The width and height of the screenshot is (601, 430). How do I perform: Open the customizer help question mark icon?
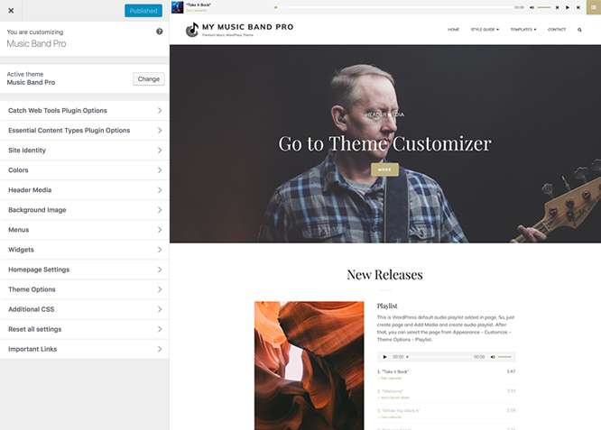pyautogui.click(x=160, y=32)
